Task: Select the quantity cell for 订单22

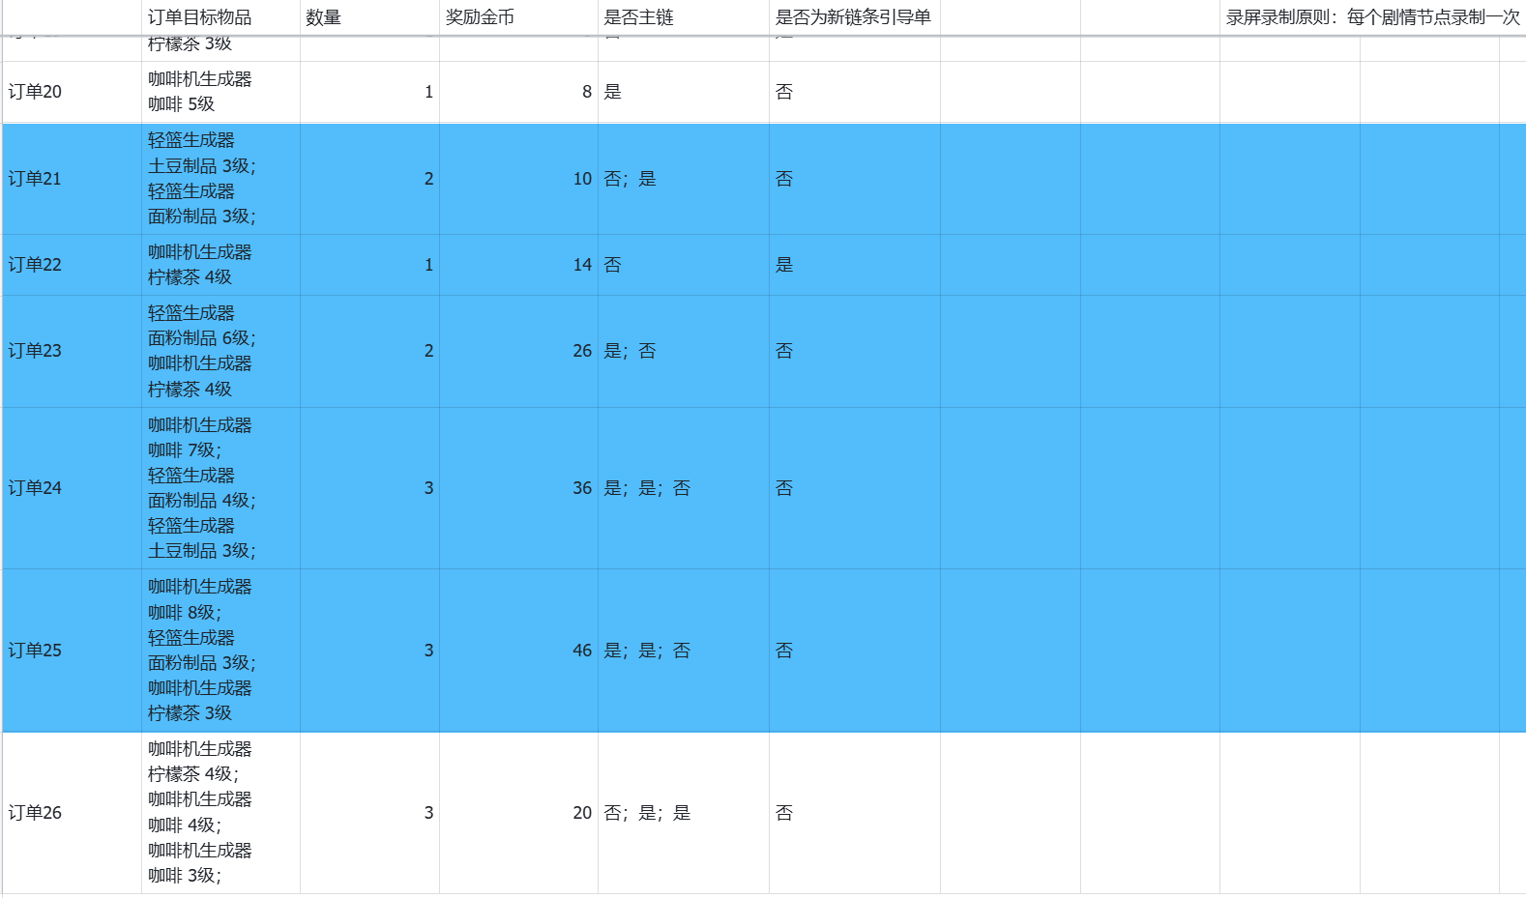Action: 369,265
